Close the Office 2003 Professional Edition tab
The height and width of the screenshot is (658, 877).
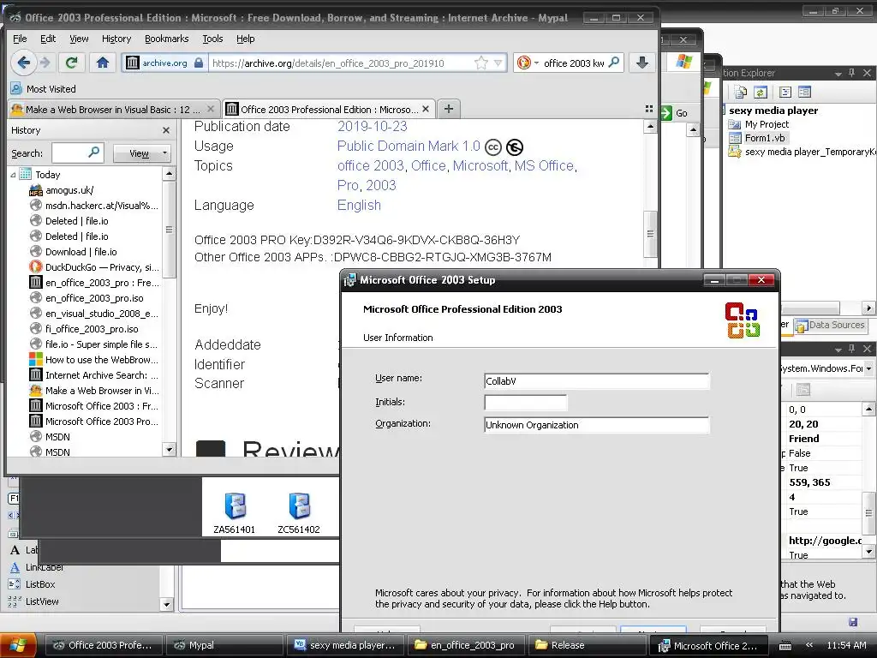(x=426, y=109)
